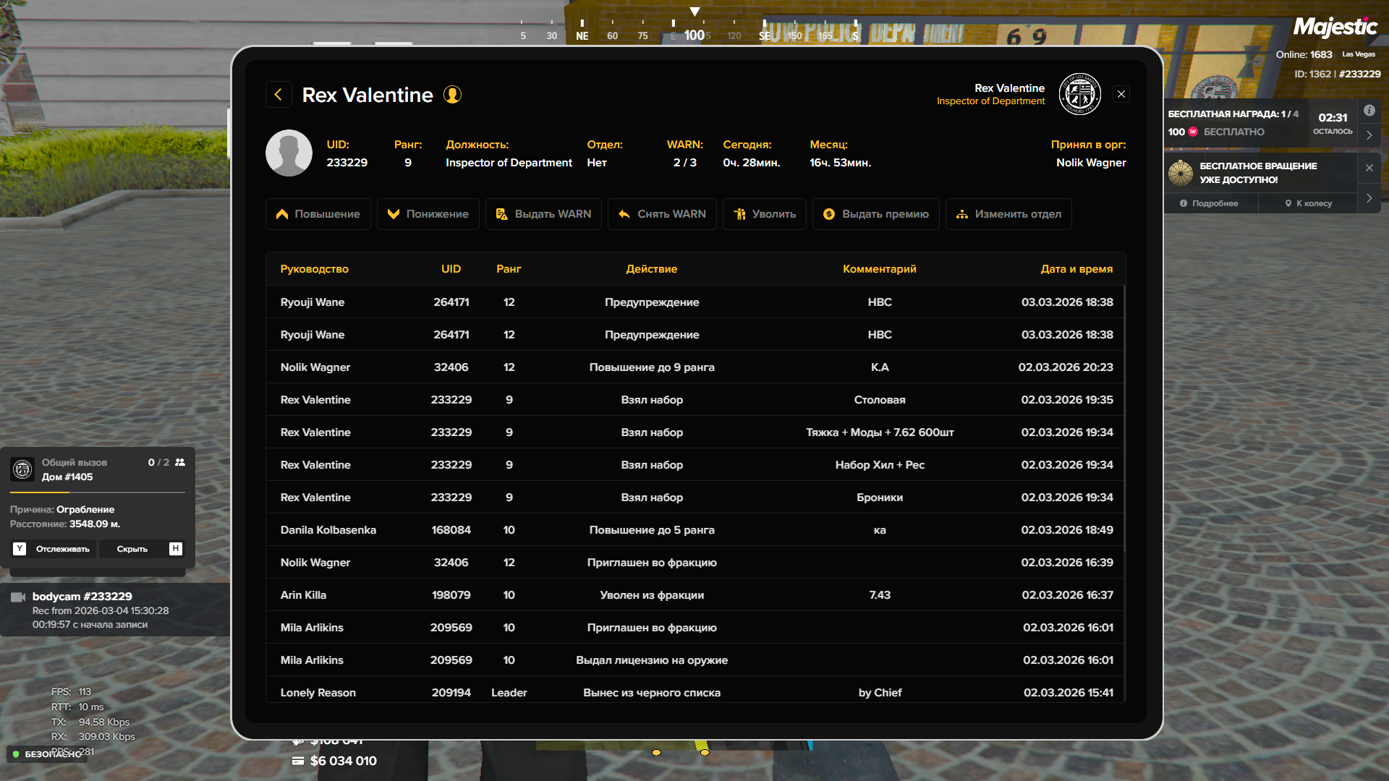Dismiss the free spin notification
Screen dimensions: 1389x781
(x=1369, y=168)
